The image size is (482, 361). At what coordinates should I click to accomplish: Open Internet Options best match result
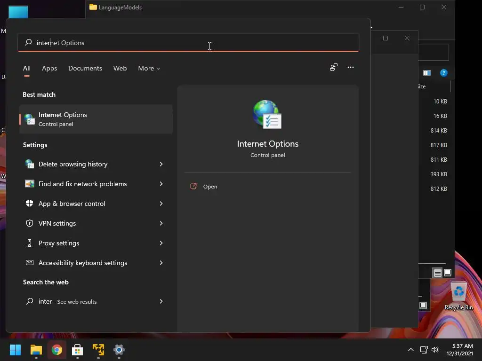point(96,119)
